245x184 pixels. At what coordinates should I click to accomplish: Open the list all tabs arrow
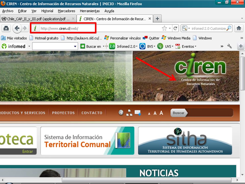coord(242,19)
